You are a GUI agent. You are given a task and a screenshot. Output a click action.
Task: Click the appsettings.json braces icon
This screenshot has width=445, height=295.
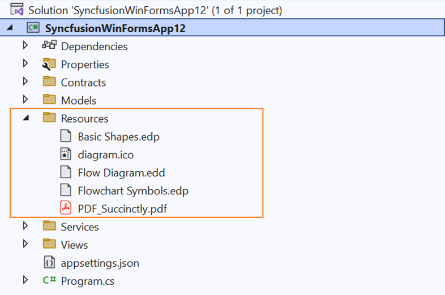click(x=49, y=262)
